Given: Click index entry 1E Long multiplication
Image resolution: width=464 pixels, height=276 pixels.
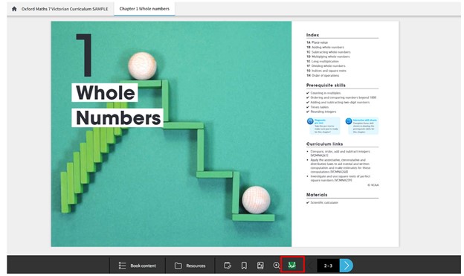Looking at the screenshot, I should pos(323,61).
